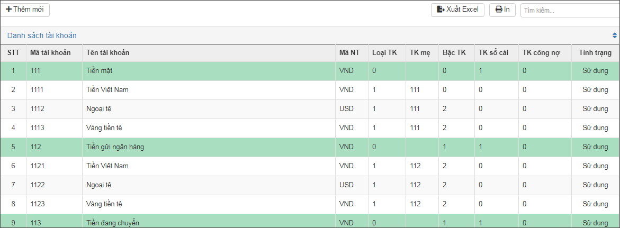Click account 1123 Vàng tiền tệ row
620x228 pixels.
pos(310,204)
